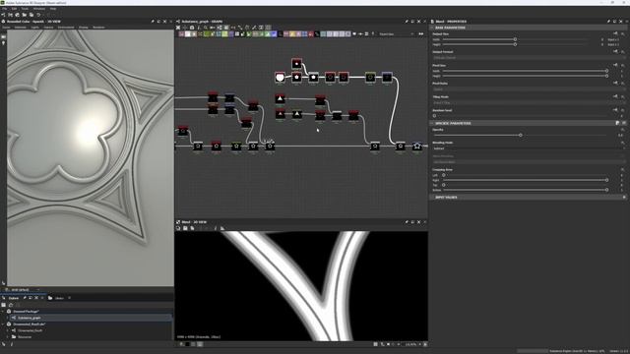The image size is (630, 354).
Task: Open the Random Seed inheritance method menu
Action: pyautogui.click(x=615, y=110)
